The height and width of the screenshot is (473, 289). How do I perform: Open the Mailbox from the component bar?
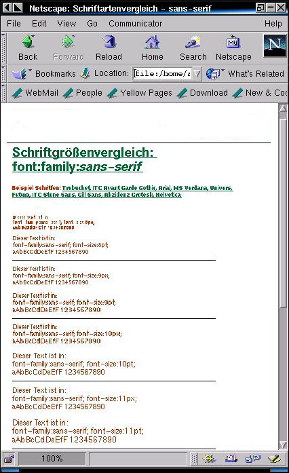(231, 459)
